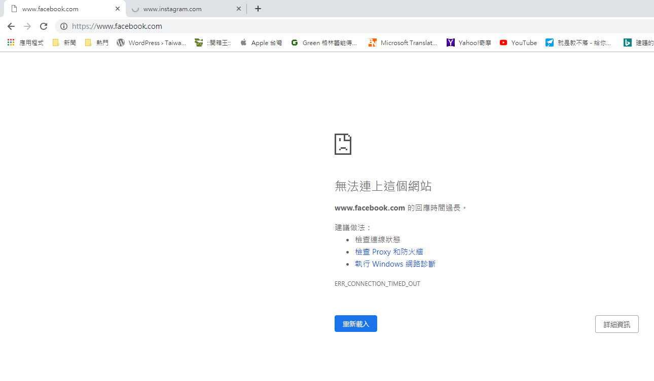Image resolution: width=654 pixels, height=381 pixels.
Task: Open the WordPress Taiwan bookmark
Action: (x=152, y=43)
